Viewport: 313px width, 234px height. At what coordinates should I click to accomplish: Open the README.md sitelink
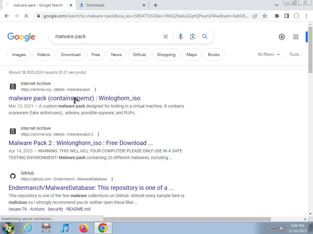pos(78,209)
